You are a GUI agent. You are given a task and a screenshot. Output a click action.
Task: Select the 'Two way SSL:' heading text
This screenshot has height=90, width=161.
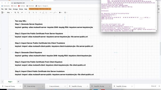point(21,21)
